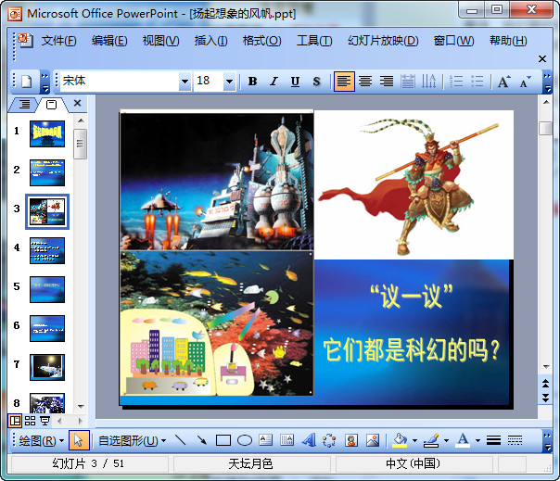This screenshot has height=481, width=560.
Task: Select slide 1 thumbnail
Action: [47, 133]
